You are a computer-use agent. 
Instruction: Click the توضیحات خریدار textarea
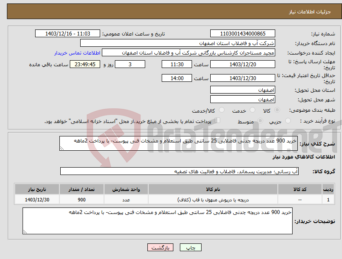(x=157, y=221)
